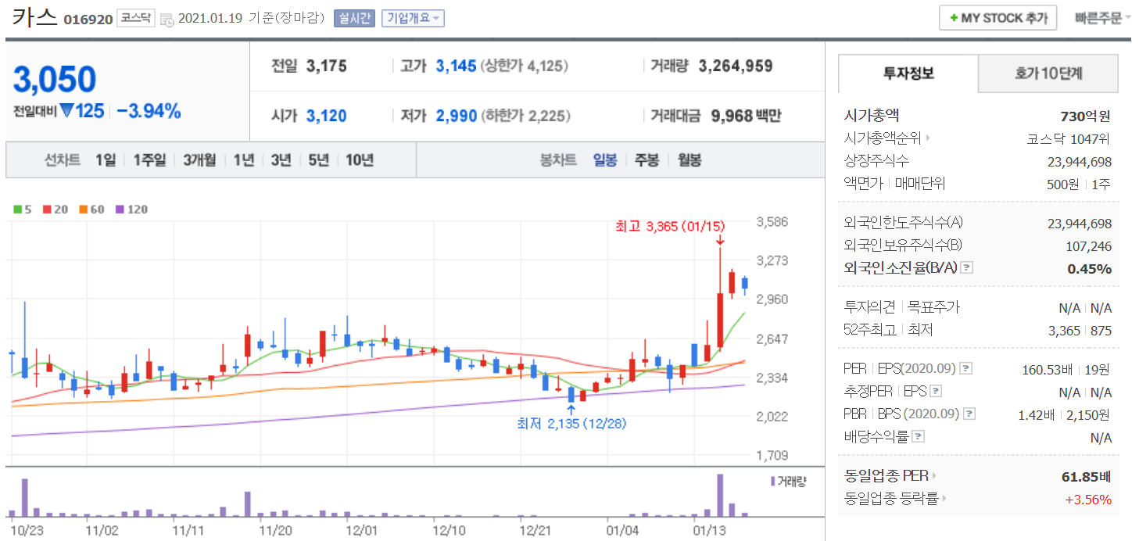Screen dimensions: 1139x541
Task: Click the help icon beside PBR BPS(2020.09)
Action: [x=969, y=414]
